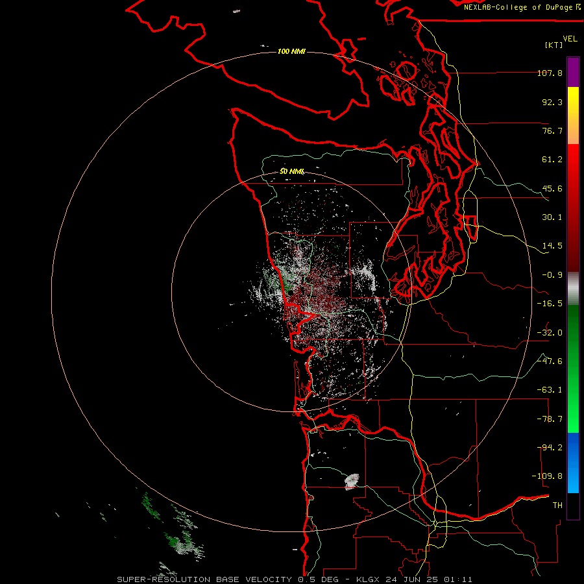Screen dimensions: 584x584
Task: Click the [KT] units label
Action: tap(554, 45)
